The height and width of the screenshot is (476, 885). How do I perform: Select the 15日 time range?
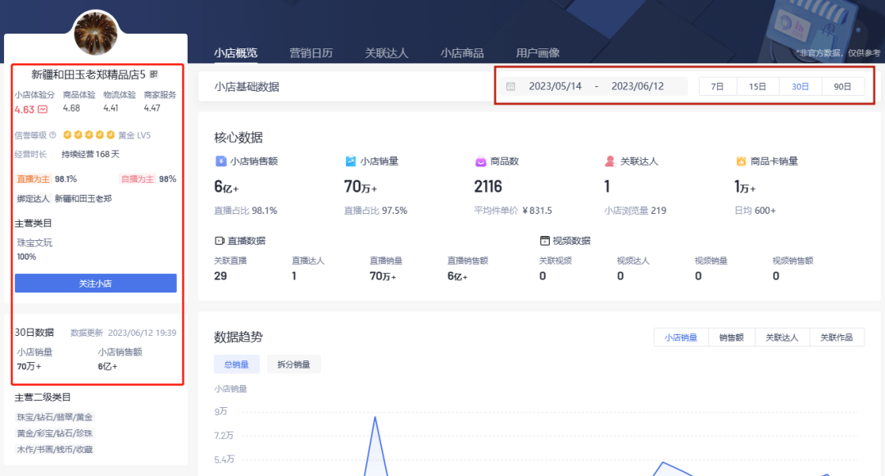[757, 86]
